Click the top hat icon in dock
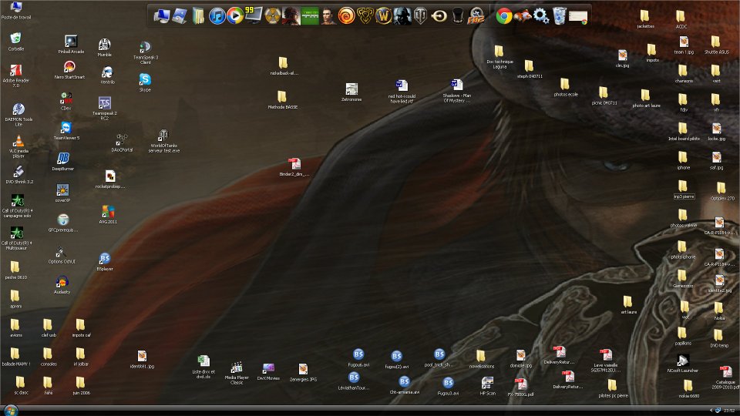Viewport: 740px width, 416px height. (x=458, y=16)
